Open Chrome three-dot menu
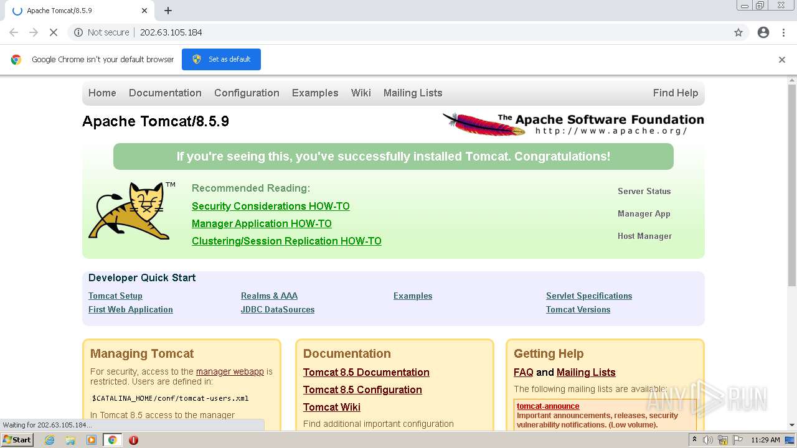The width and height of the screenshot is (797, 448). coord(783,32)
